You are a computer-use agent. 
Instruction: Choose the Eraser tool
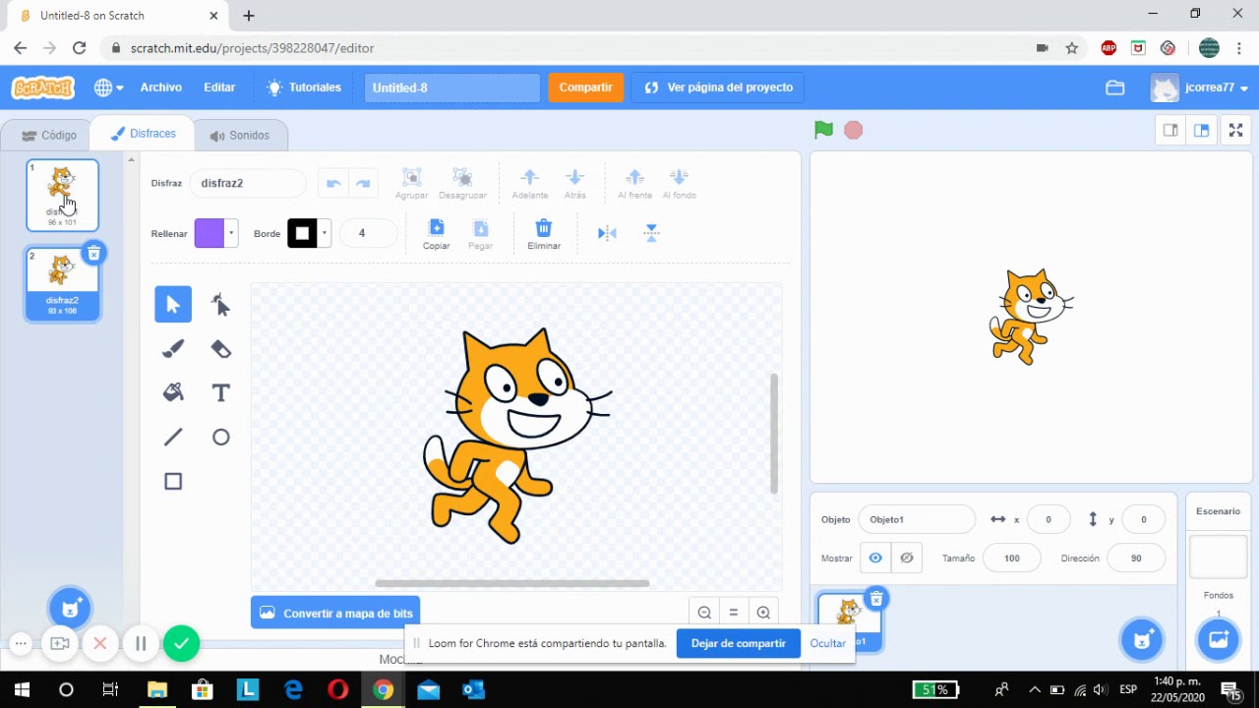[220, 348]
